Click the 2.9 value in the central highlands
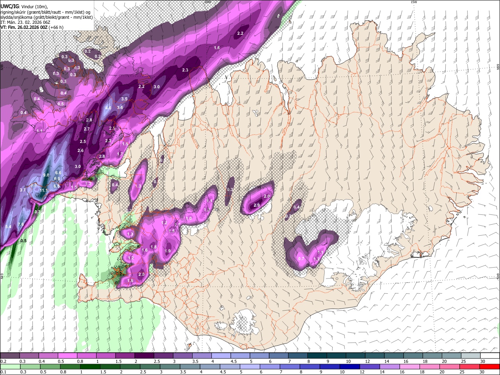Screen dimensions: 500x375 click(x=257, y=205)
